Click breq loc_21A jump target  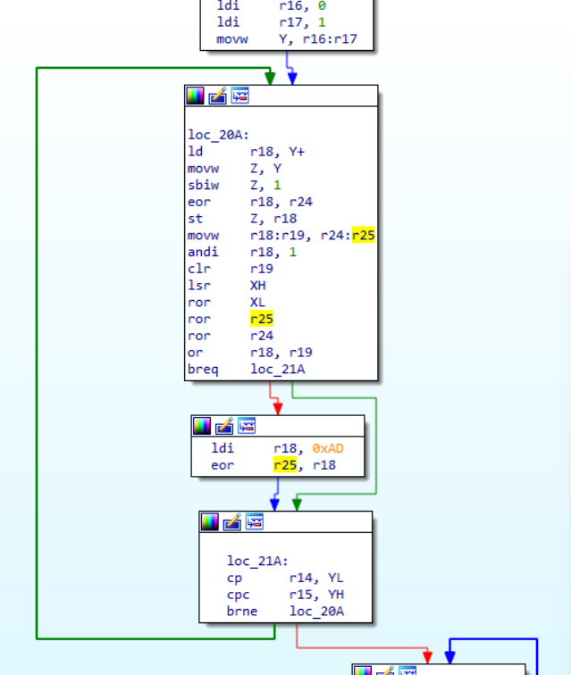point(278,370)
